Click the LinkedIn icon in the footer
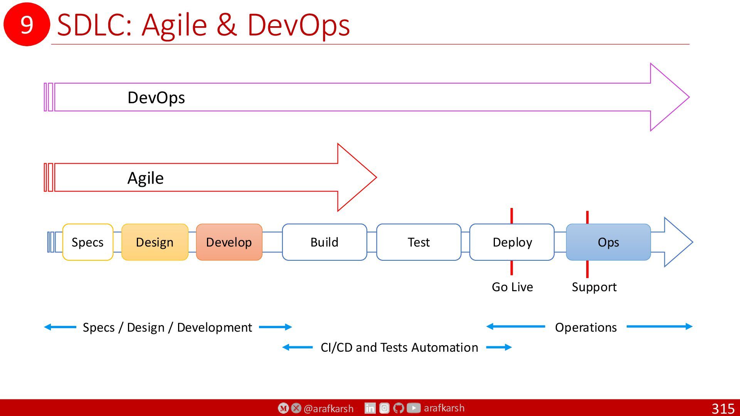The height and width of the screenshot is (416, 740). [x=370, y=408]
